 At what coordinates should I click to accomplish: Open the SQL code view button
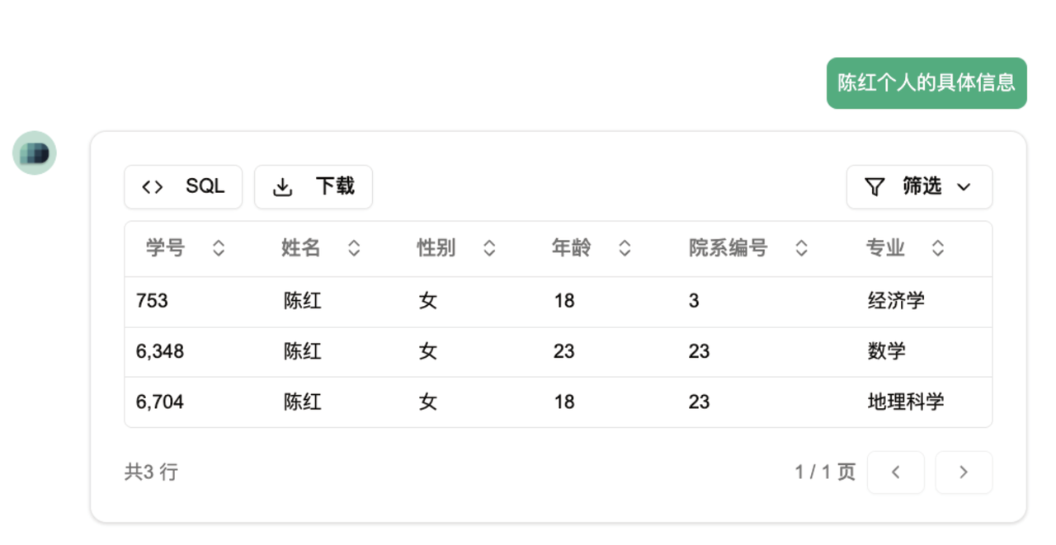click(183, 187)
